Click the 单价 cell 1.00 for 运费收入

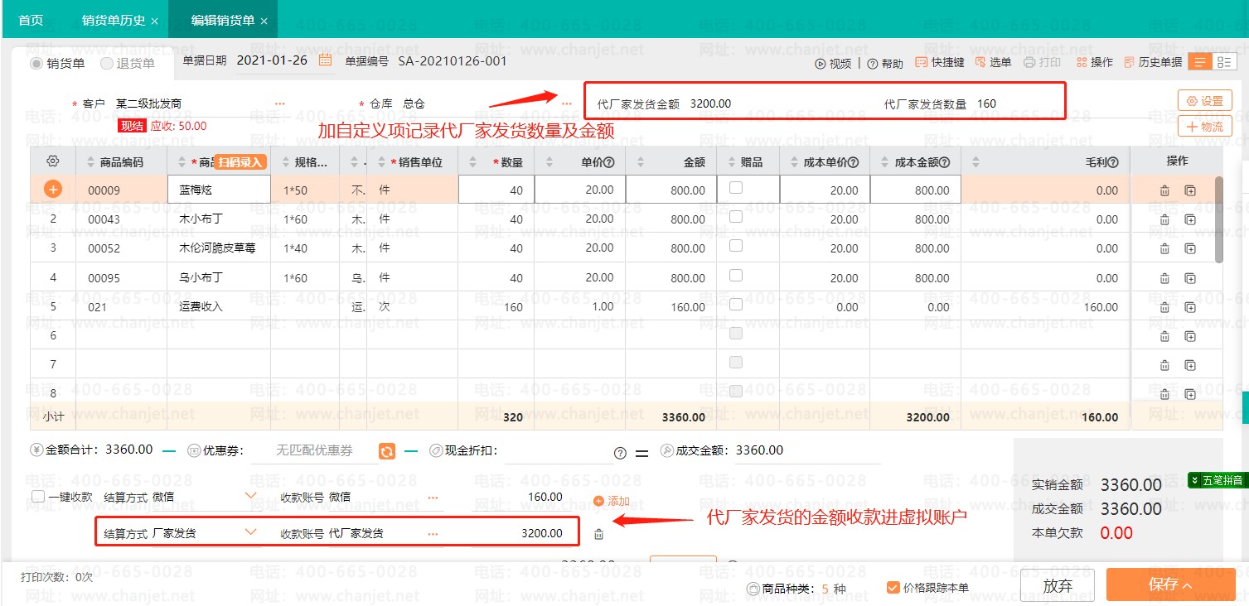click(x=579, y=307)
